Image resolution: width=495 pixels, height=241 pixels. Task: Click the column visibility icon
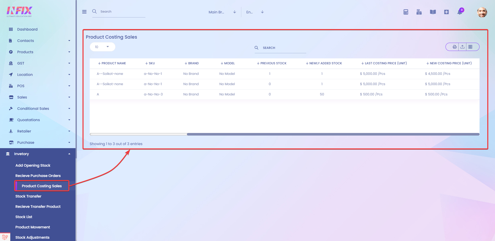coord(470,47)
